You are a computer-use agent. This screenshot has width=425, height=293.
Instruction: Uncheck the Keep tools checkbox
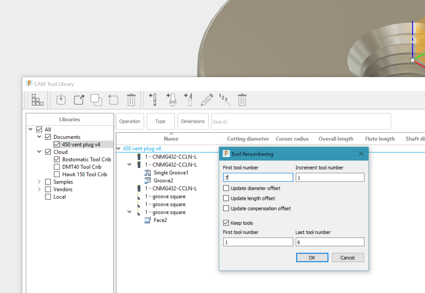(226, 223)
